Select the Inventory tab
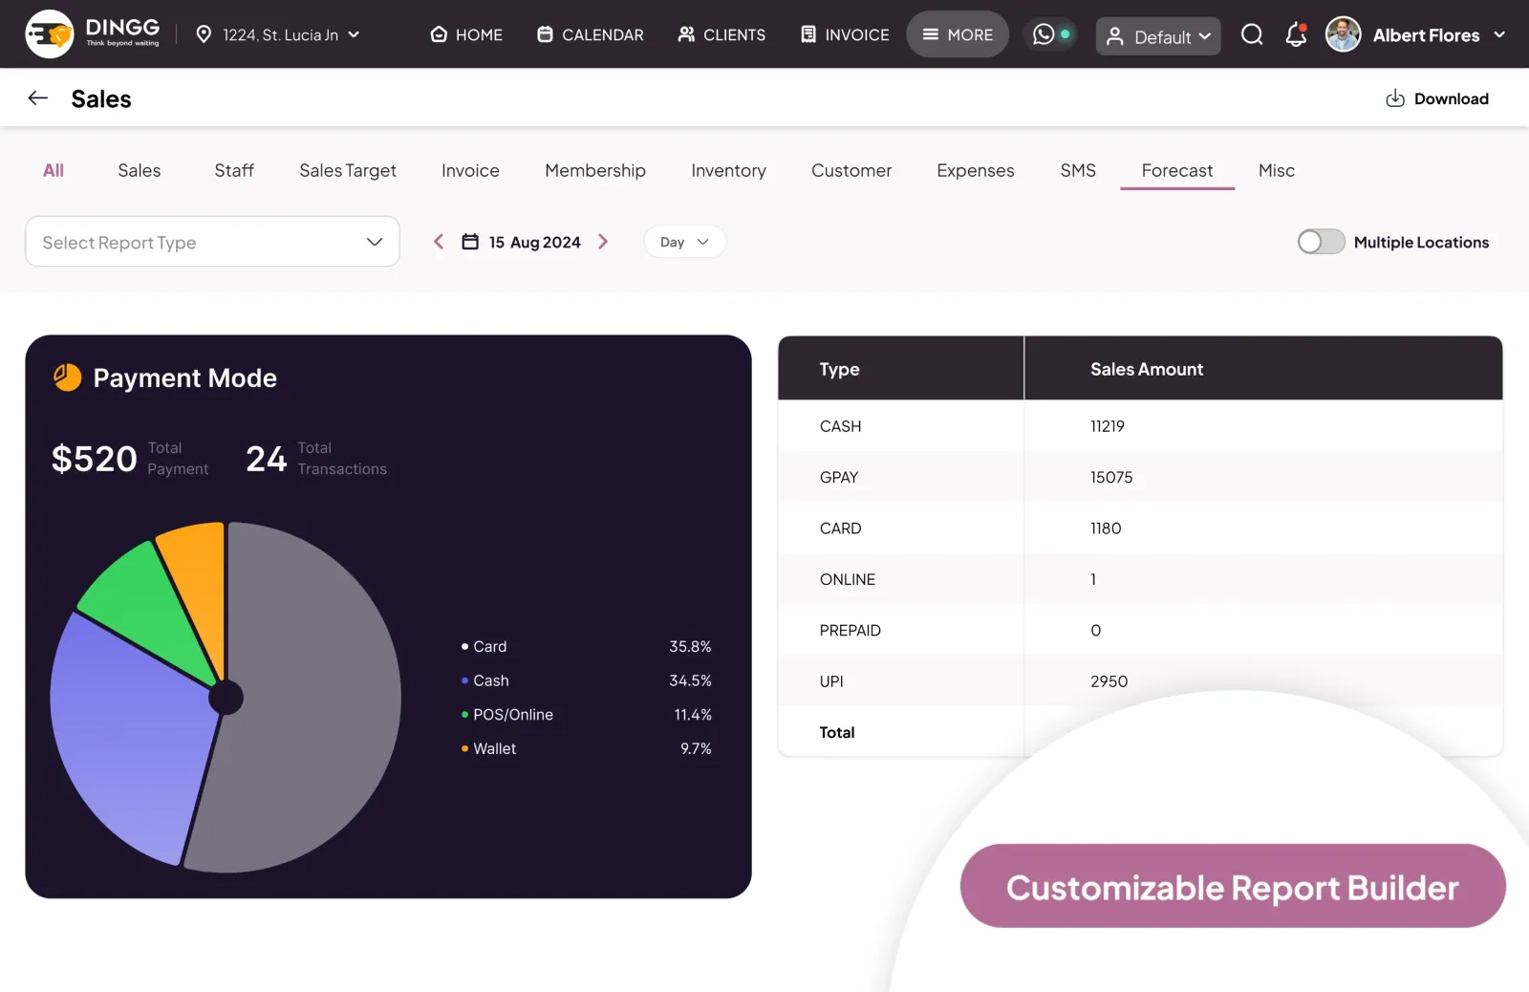Image resolution: width=1529 pixels, height=992 pixels. (728, 170)
